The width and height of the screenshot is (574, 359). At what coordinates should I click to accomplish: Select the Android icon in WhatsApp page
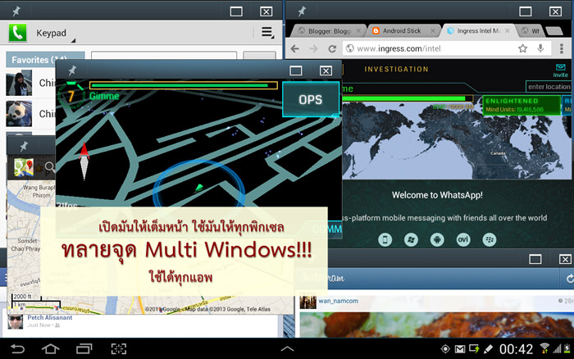click(437, 239)
